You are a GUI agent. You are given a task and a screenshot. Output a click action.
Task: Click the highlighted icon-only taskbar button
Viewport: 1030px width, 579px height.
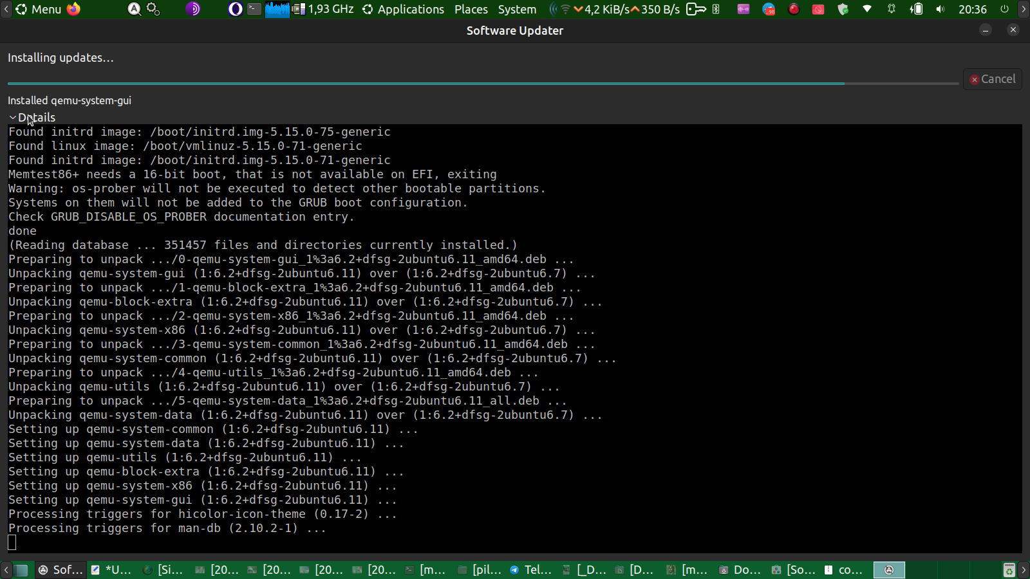[889, 570]
